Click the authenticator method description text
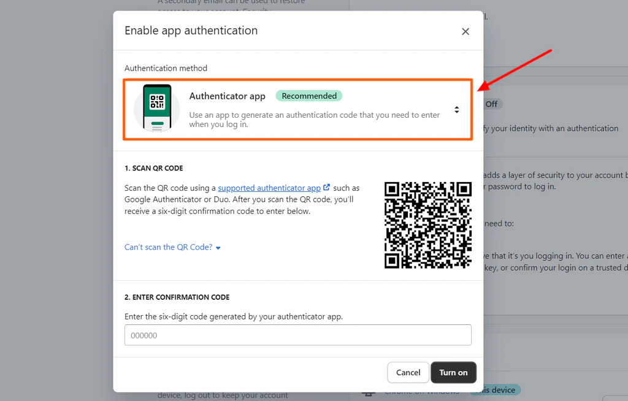Viewport: 628px width, 401px height. 315,120
